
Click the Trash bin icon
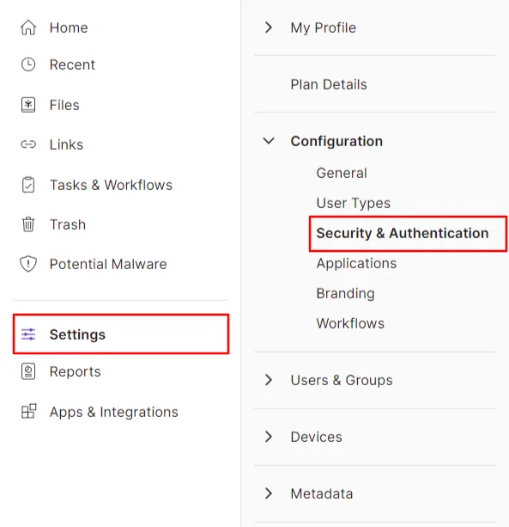[x=28, y=224]
